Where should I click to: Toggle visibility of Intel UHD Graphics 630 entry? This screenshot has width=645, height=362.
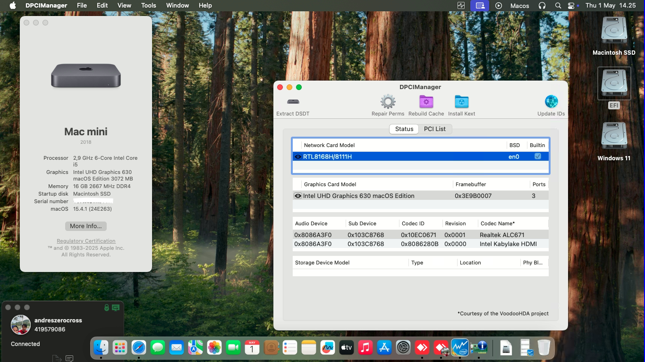pyautogui.click(x=298, y=196)
